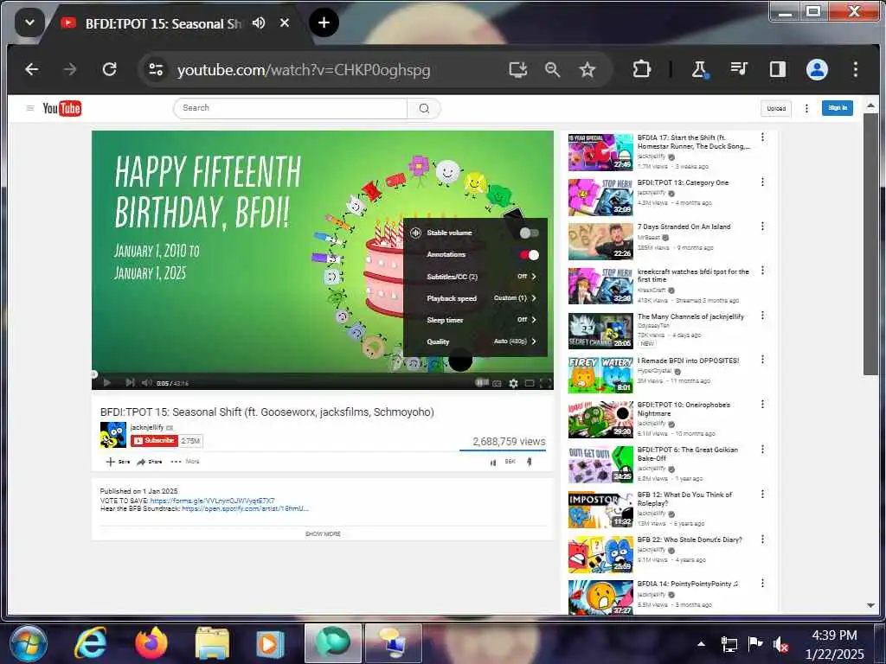Image resolution: width=886 pixels, height=664 pixels.
Task: Open Sleep timer submenu
Action: point(475,320)
